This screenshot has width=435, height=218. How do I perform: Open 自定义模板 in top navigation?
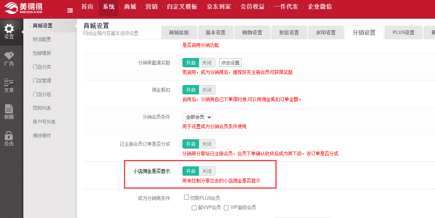pos(182,6)
